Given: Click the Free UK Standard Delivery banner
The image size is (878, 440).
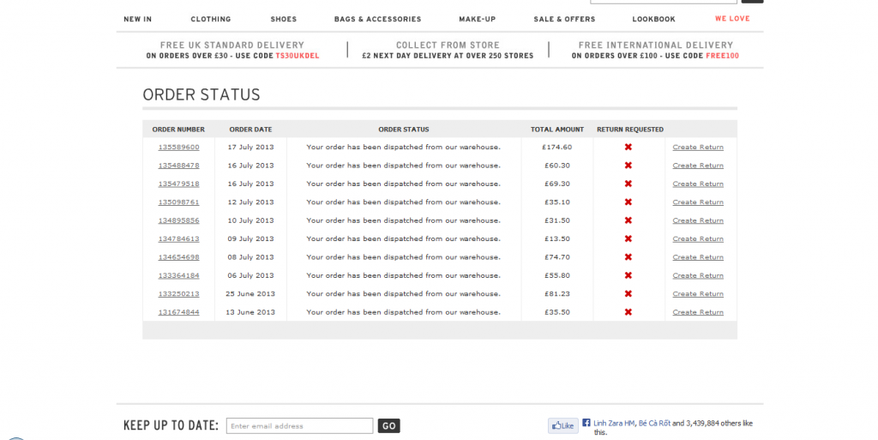Looking at the screenshot, I should (x=232, y=51).
